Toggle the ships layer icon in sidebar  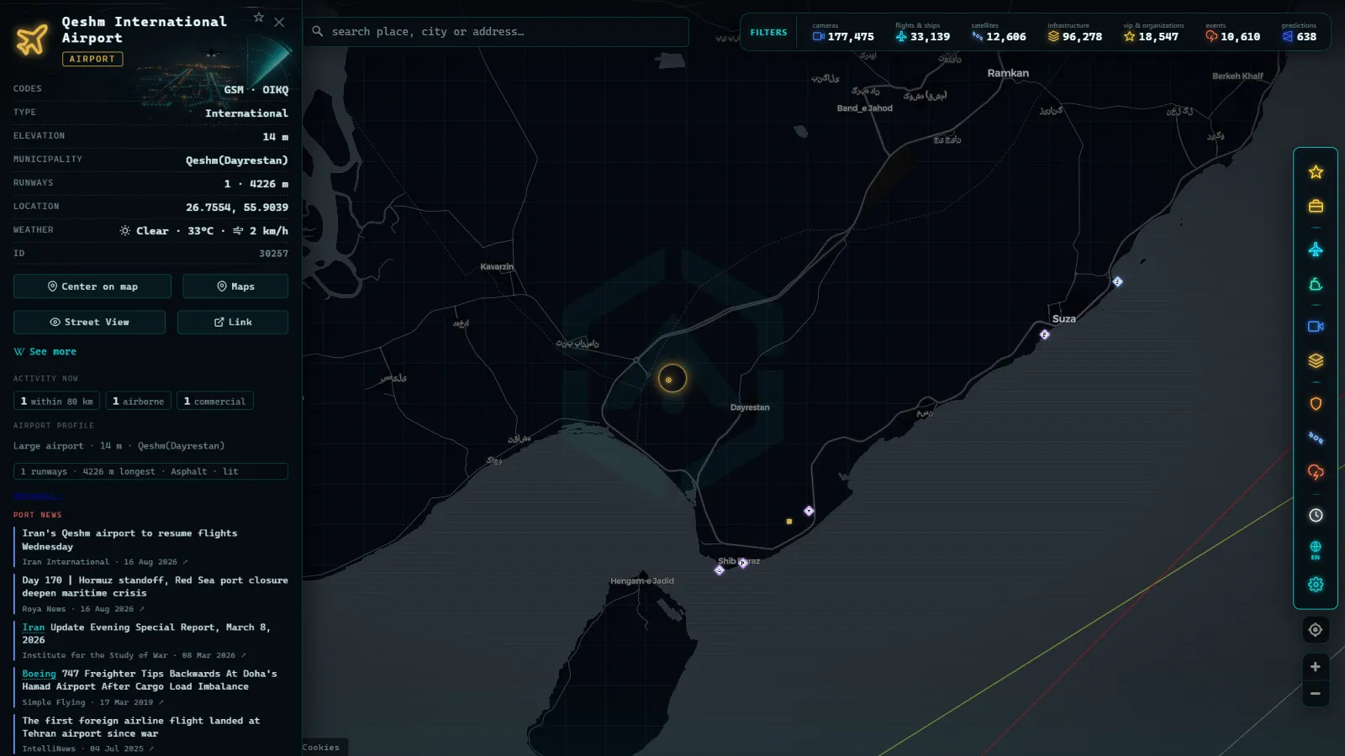tap(1316, 285)
